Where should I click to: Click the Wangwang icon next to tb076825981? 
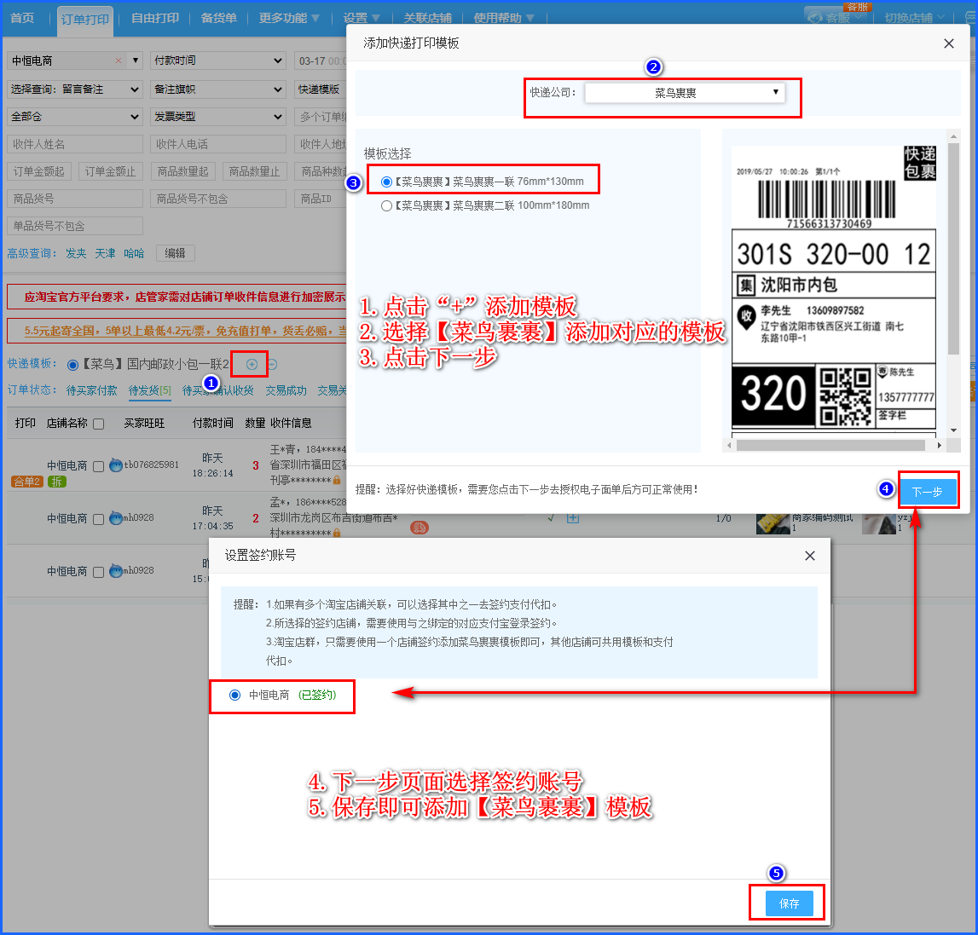coord(116,465)
